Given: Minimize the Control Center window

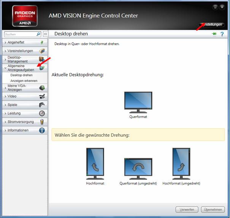Looking at the screenshot, I should click(x=215, y=7).
